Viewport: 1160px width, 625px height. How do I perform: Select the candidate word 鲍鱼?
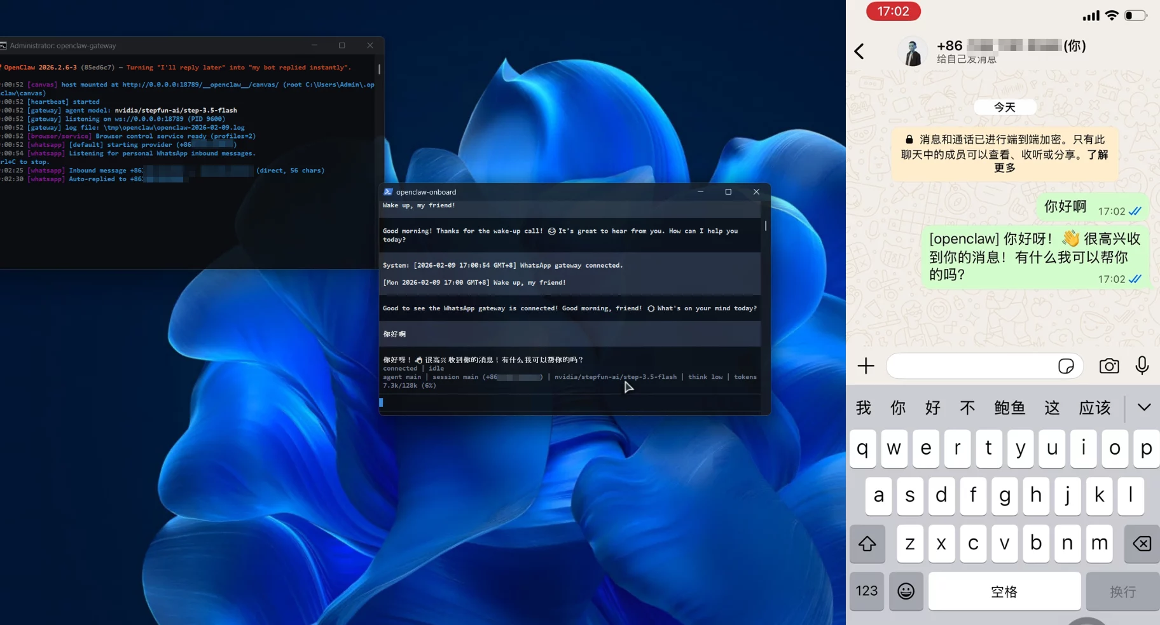1009,408
